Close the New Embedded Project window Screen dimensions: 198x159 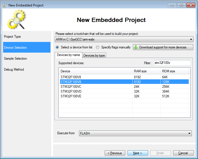click(x=191, y=5)
